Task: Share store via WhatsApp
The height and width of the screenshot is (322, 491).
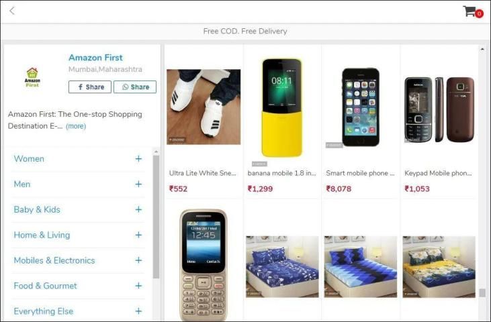Action: 135,87
